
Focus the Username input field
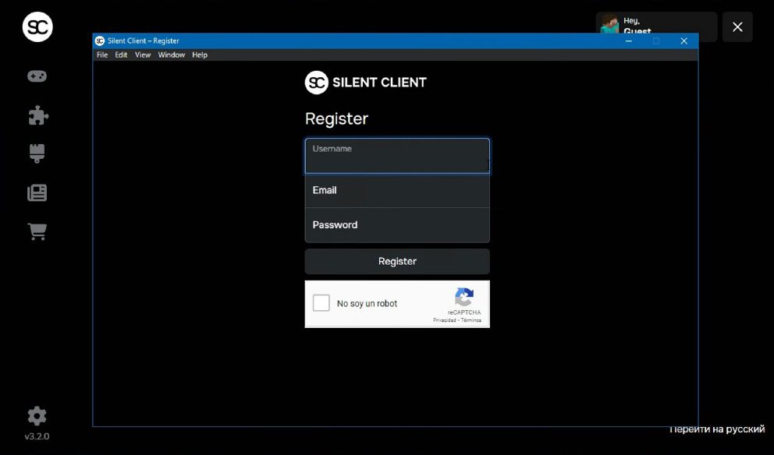(x=397, y=156)
